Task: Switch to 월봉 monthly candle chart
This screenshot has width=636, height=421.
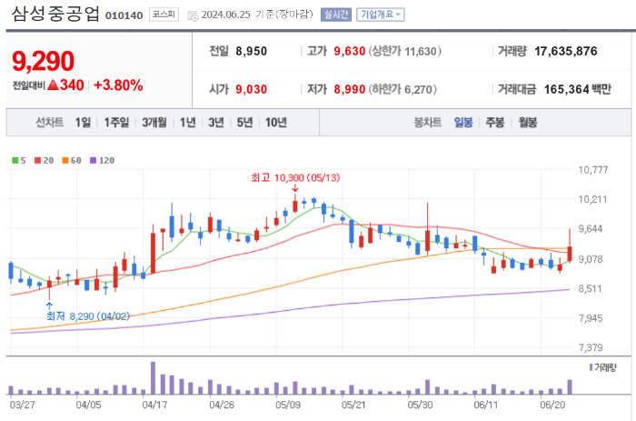Action: tap(528, 122)
